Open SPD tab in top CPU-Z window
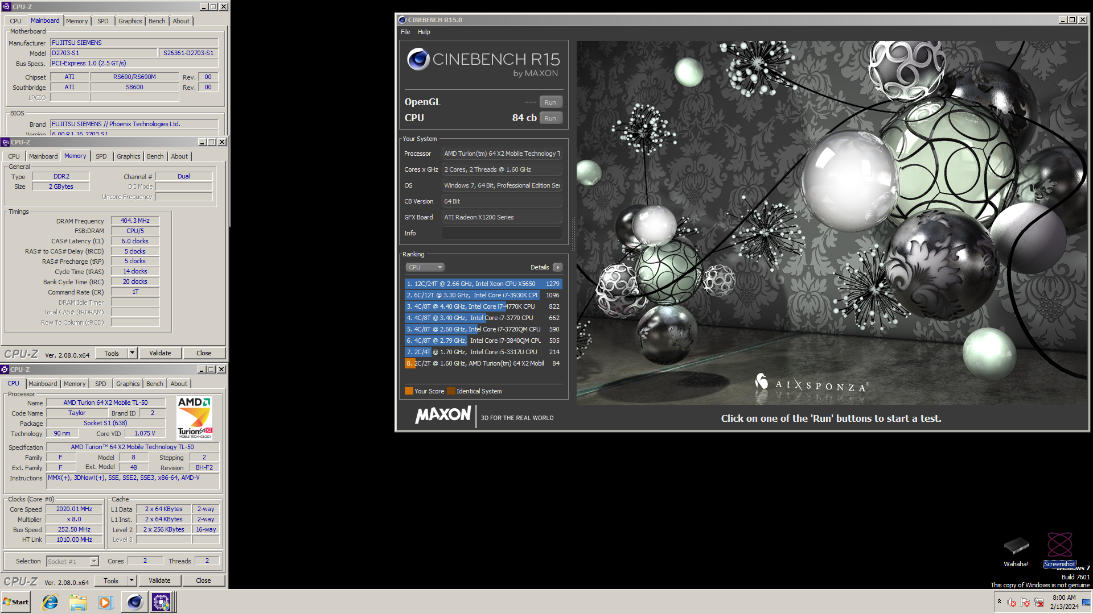Screen dimensions: 1093x614 [x=102, y=21]
